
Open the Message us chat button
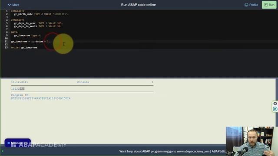tap(17, 143)
